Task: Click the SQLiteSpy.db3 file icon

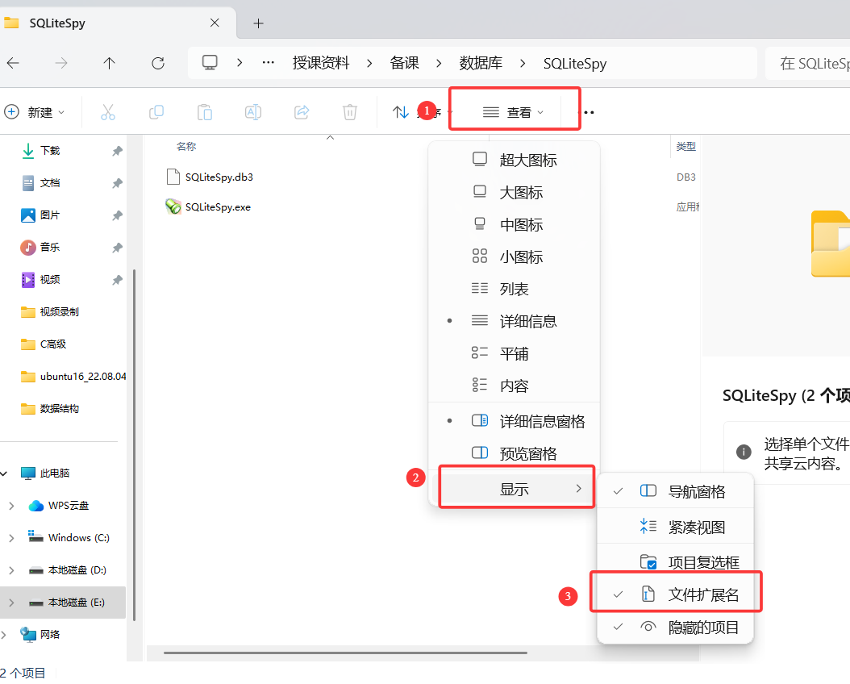Action: coord(173,177)
